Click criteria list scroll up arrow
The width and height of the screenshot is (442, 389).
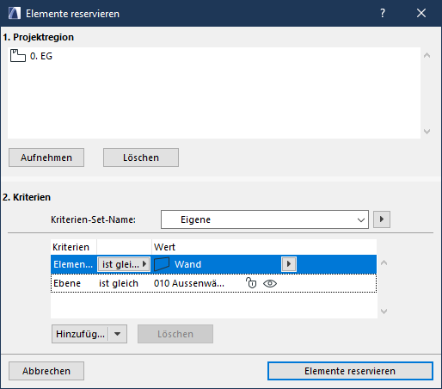384,262
